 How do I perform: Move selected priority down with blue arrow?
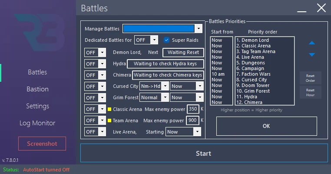coord(312,54)
